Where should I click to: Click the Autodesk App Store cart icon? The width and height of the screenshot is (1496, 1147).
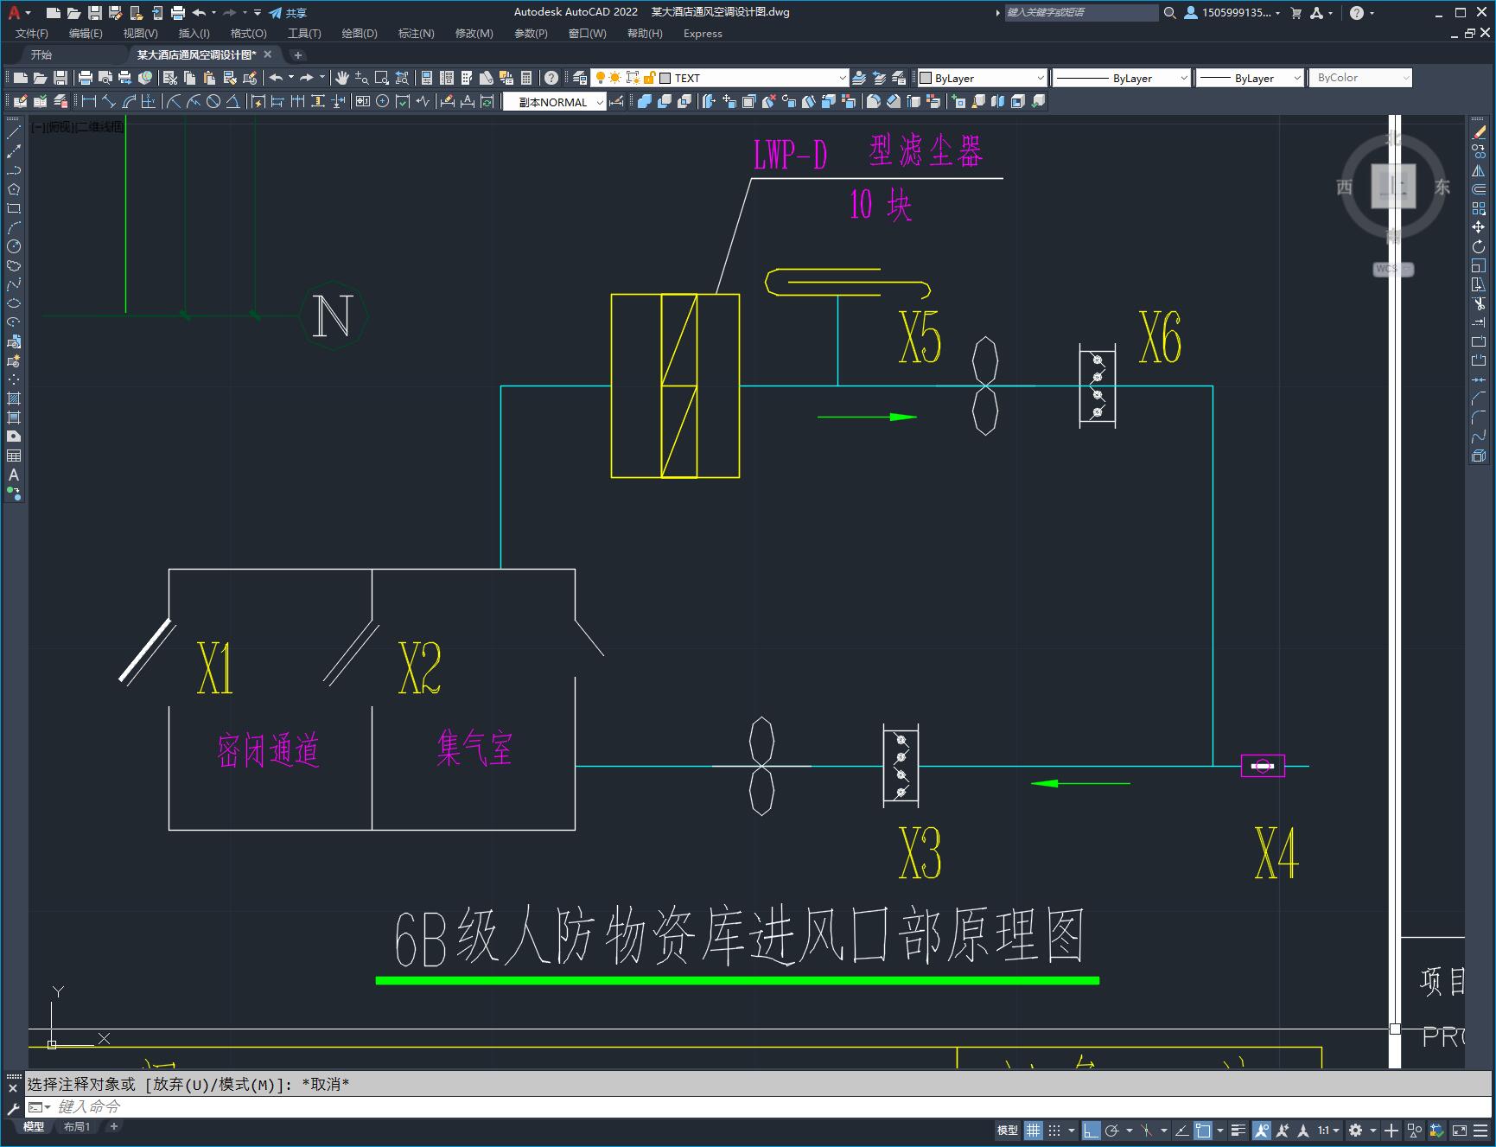pos(1295,13)
